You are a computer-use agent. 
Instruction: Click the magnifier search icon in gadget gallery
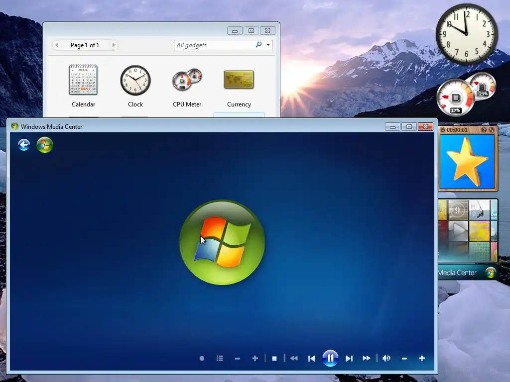258,44
